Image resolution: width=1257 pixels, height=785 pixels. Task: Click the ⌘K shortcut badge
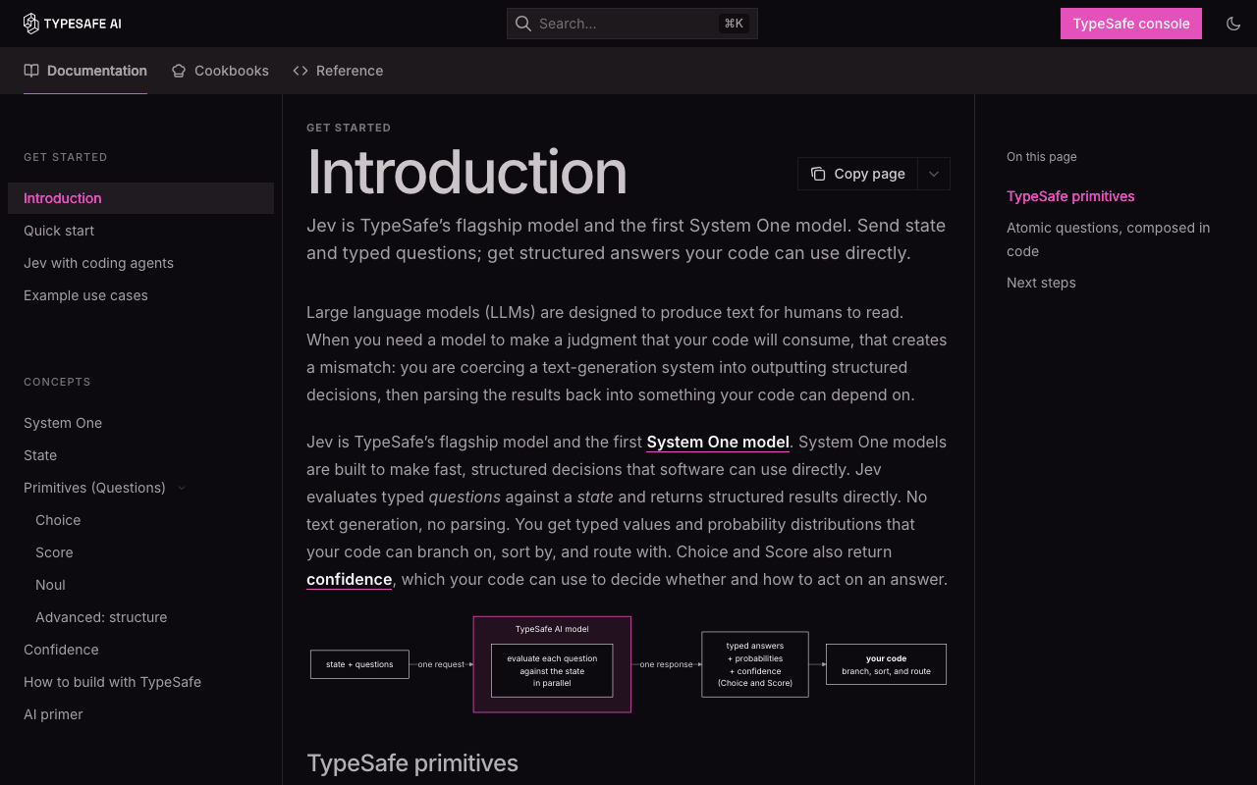[x=734, y=24]
